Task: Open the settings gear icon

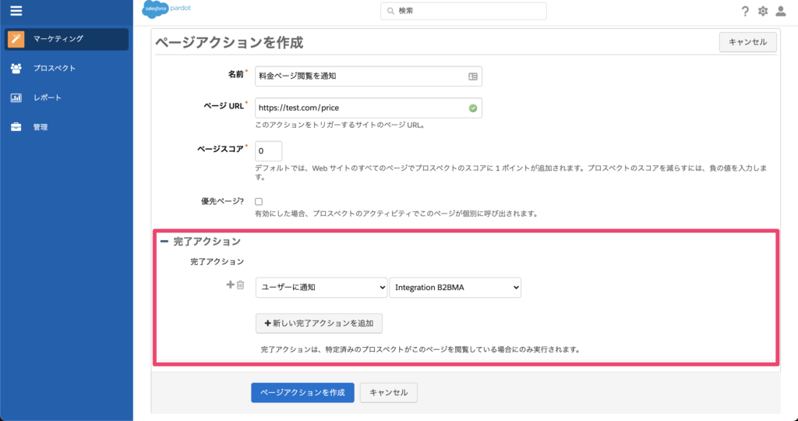Action: 762,11
